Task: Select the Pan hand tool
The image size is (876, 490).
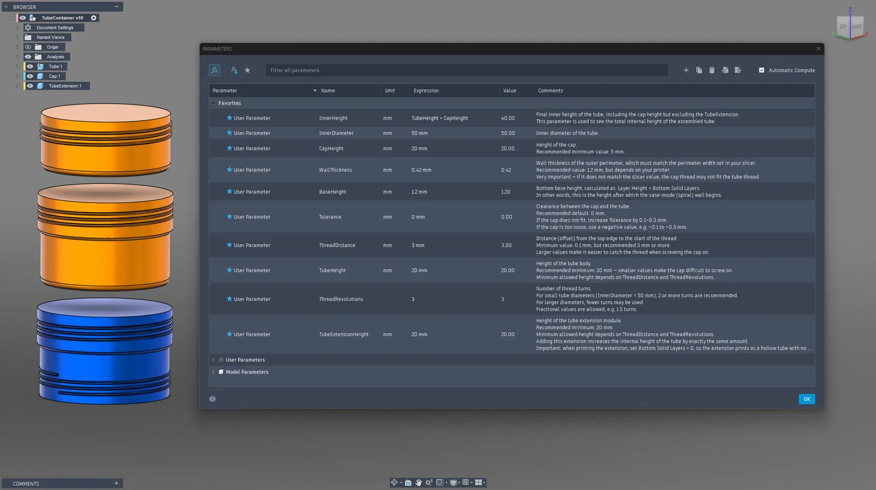Action: click(419, 482)
